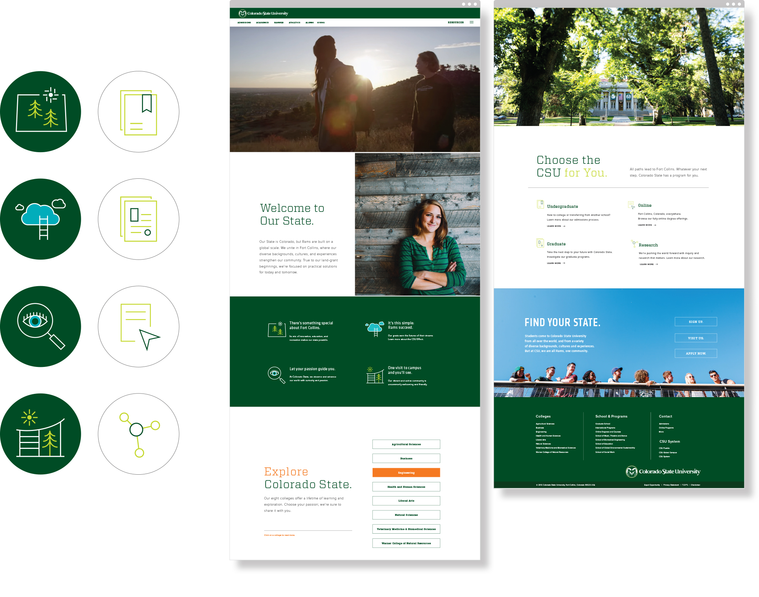Open the hamburger menu icon next to Resources
759x597 pixels.
[x=472, y=22]
